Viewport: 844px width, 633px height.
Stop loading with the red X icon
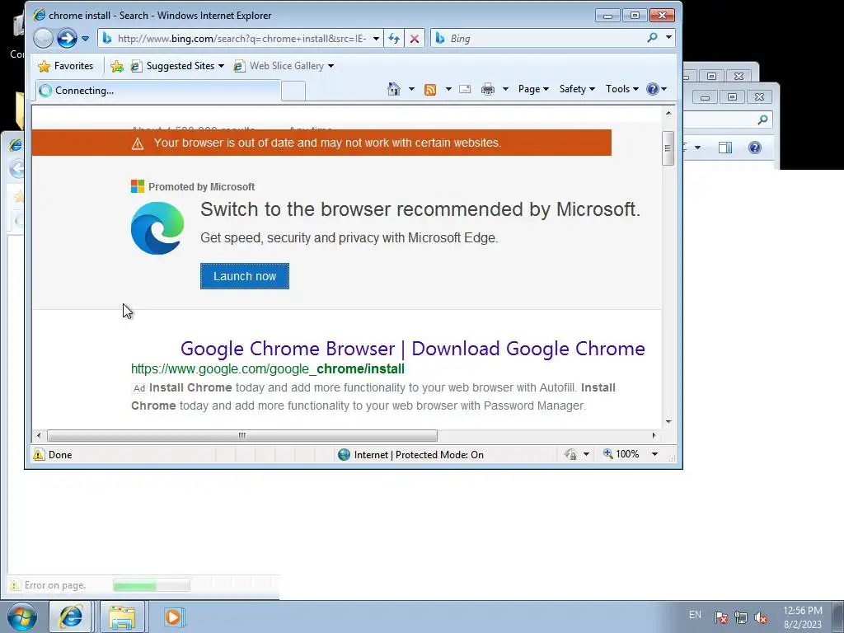click(415, 39)
